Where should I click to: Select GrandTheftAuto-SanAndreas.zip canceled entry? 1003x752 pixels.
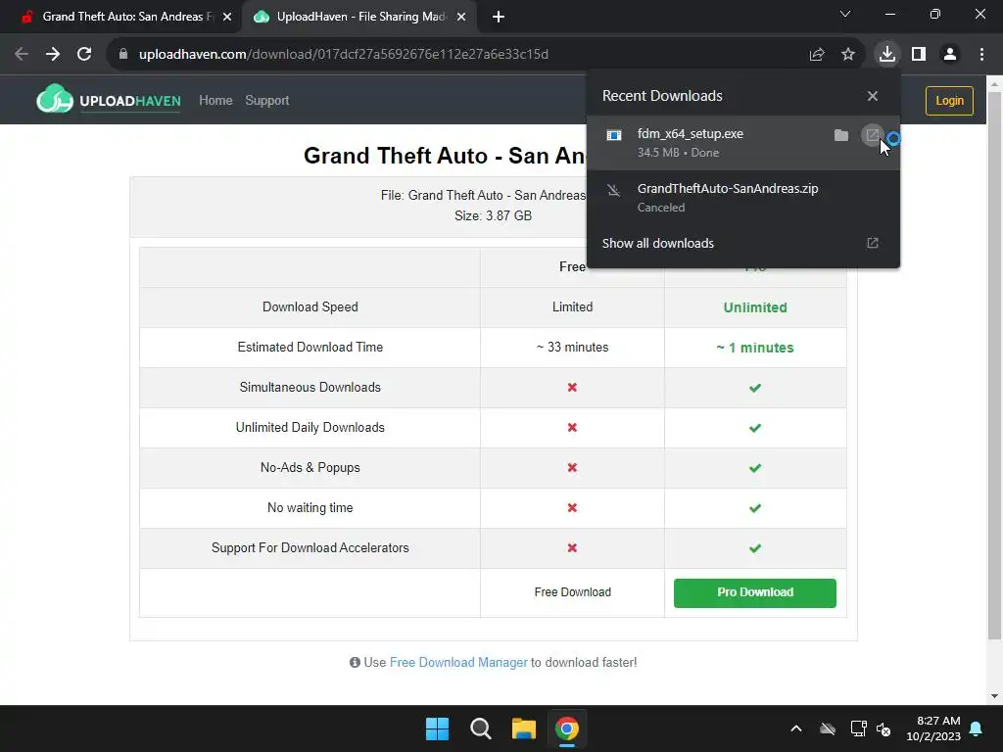pyautogui.click(x=743, y=197)
